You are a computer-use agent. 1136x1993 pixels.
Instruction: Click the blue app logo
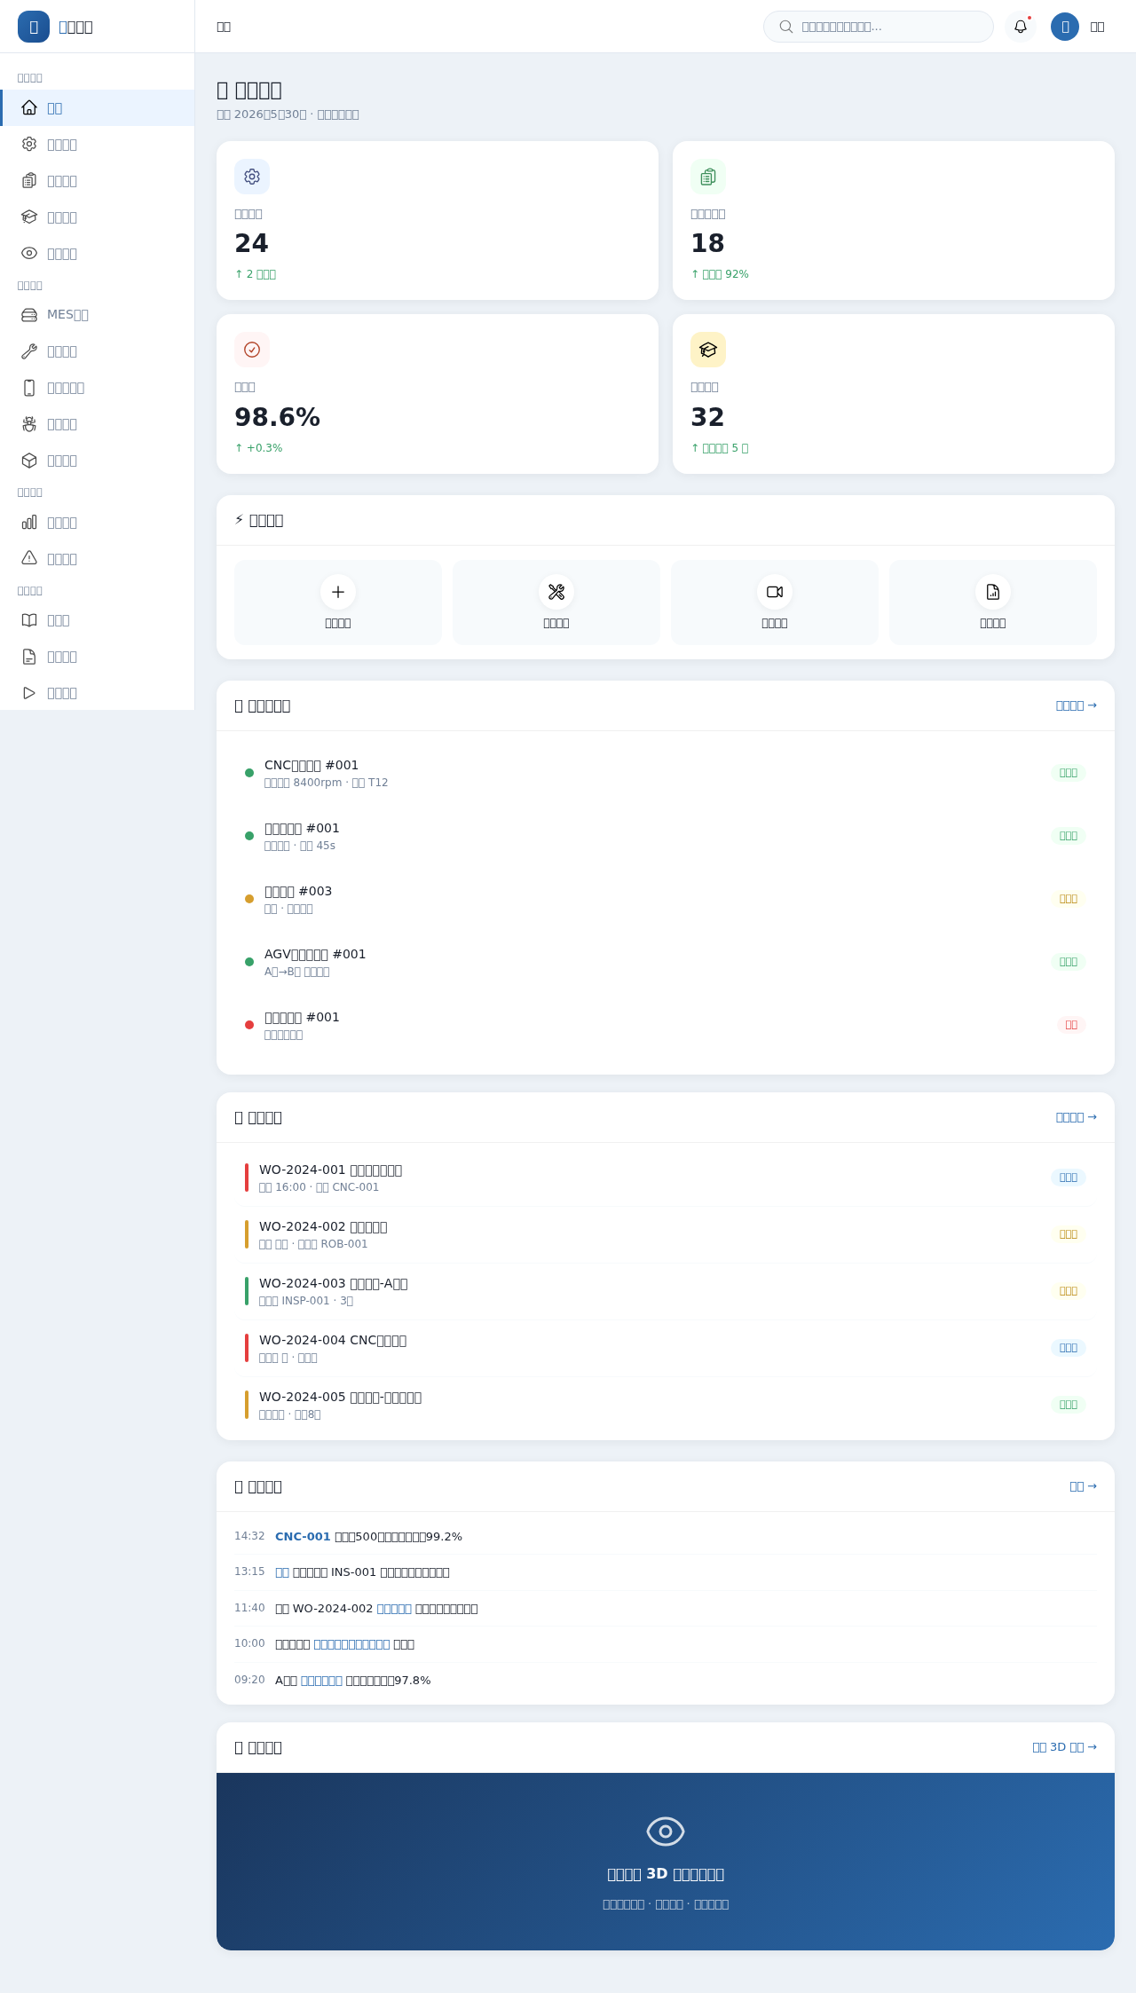pyautogui.click(x=34, y=27)
